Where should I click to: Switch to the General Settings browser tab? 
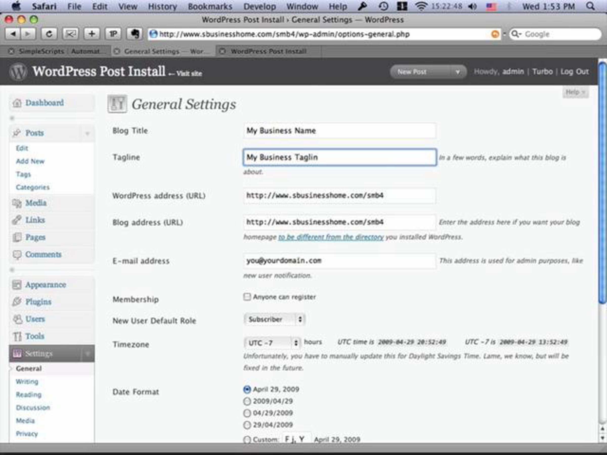coord(163,51)
